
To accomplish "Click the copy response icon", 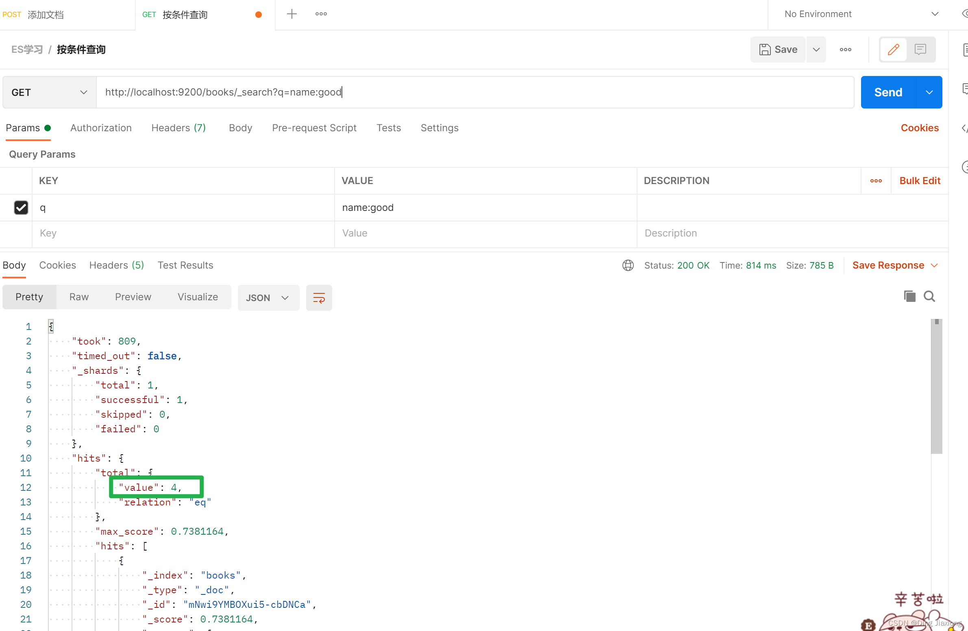I will point(909,295).
